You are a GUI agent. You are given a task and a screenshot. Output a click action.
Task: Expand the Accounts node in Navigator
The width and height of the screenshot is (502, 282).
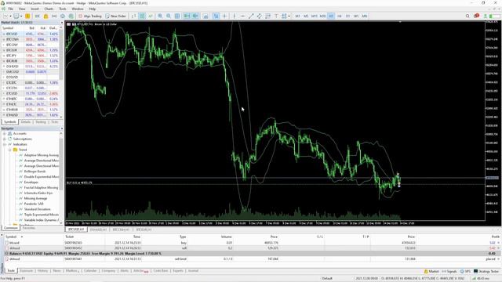pos(5,134)
